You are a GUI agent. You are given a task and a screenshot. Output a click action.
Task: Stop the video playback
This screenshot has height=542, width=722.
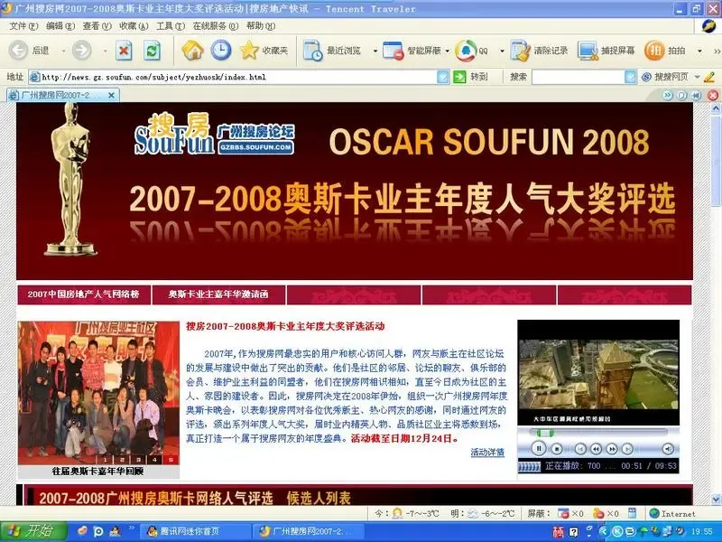click(x=557, y=448)
